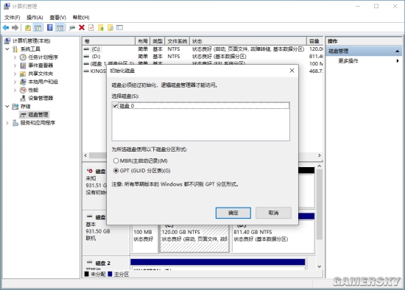Click the Cancel (取消) button
The height and width of the screenshot is (290, 405).
[x=273, y=213]
